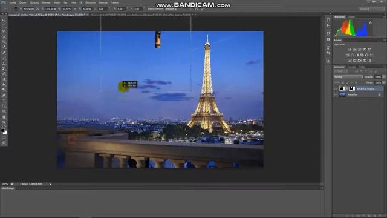Image resolution: width=387 pixels, height=218 pixels.
Task: Add an Invert adjustment layer
Action: coord(350,61)
